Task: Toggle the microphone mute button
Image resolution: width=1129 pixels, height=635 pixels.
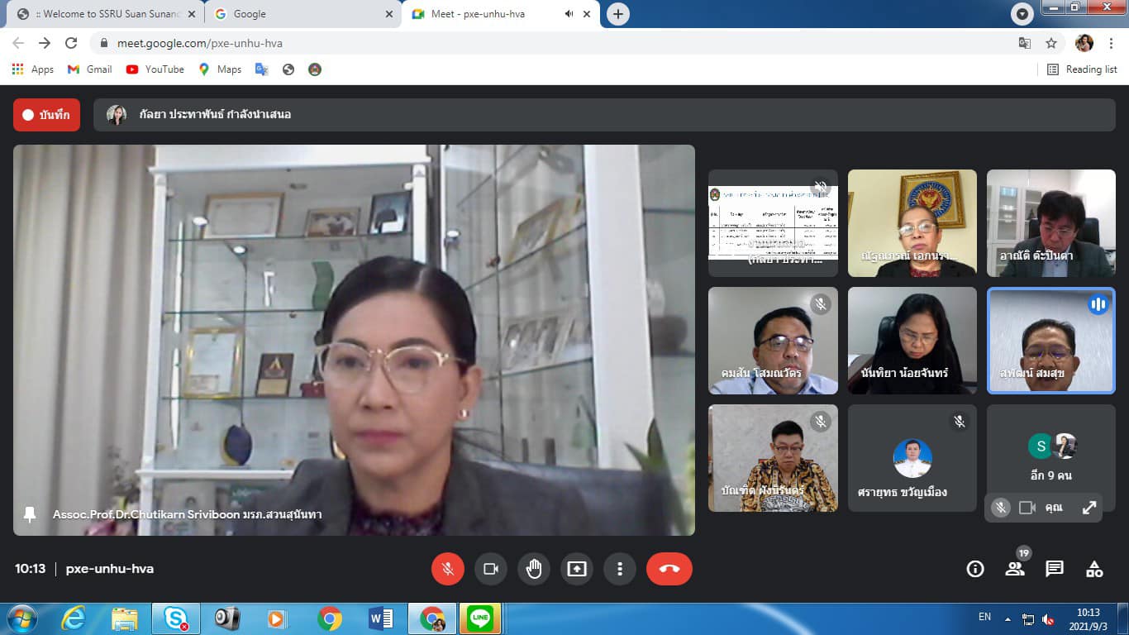Action: click(x=447, y=569)
